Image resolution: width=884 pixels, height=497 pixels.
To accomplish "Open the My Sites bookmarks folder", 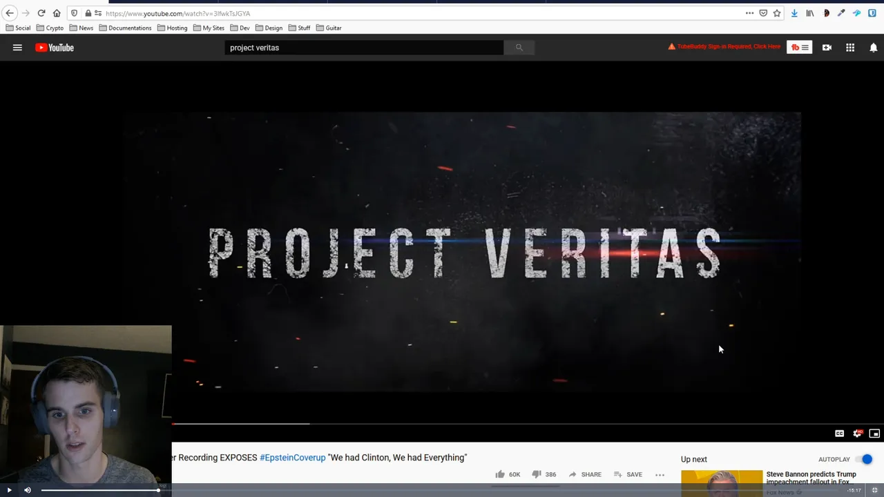I will click(x=209, y=28).
